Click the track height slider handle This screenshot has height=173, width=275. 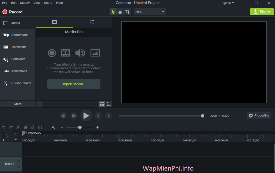tap(3, 140)
